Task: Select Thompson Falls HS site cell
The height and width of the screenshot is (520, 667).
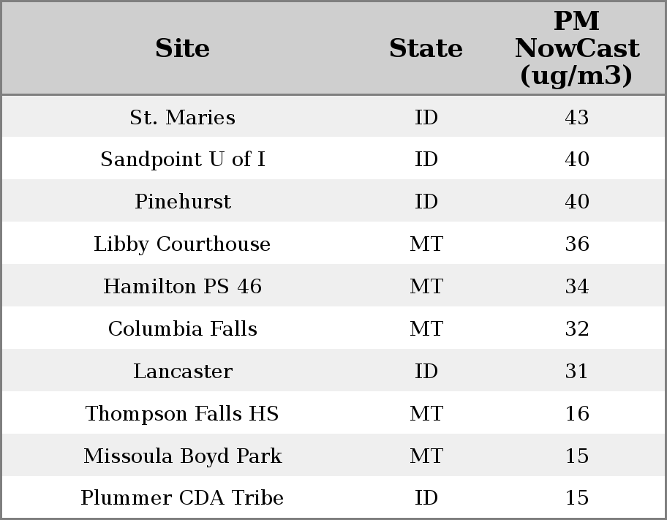Action: click(x=182, y=414)
